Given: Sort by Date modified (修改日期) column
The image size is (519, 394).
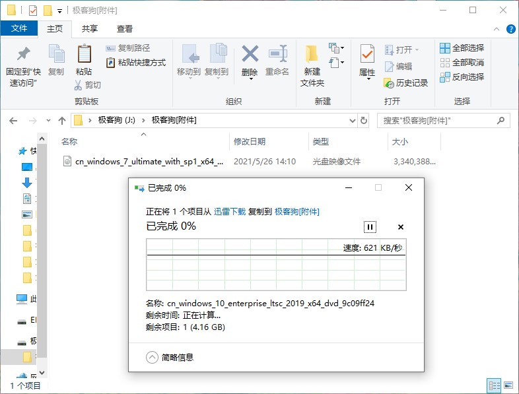Looking at the screenshot, I should coord(250,142).
